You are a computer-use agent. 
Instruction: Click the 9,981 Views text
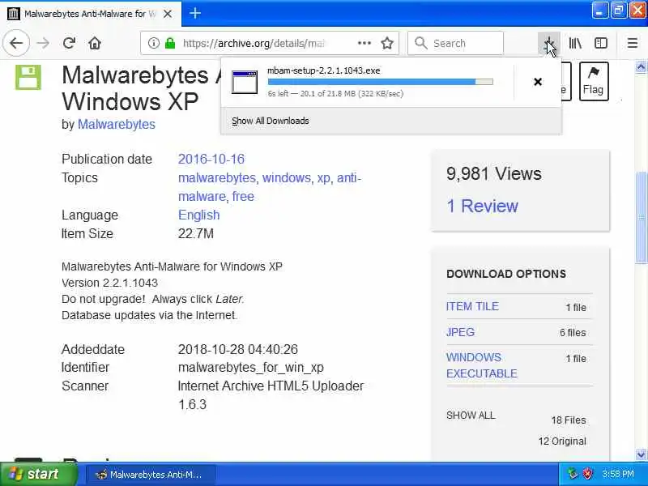pos(494,173)
